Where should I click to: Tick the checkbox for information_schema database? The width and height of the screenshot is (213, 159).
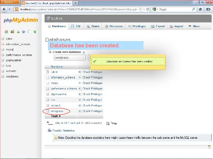pos(47,78)
